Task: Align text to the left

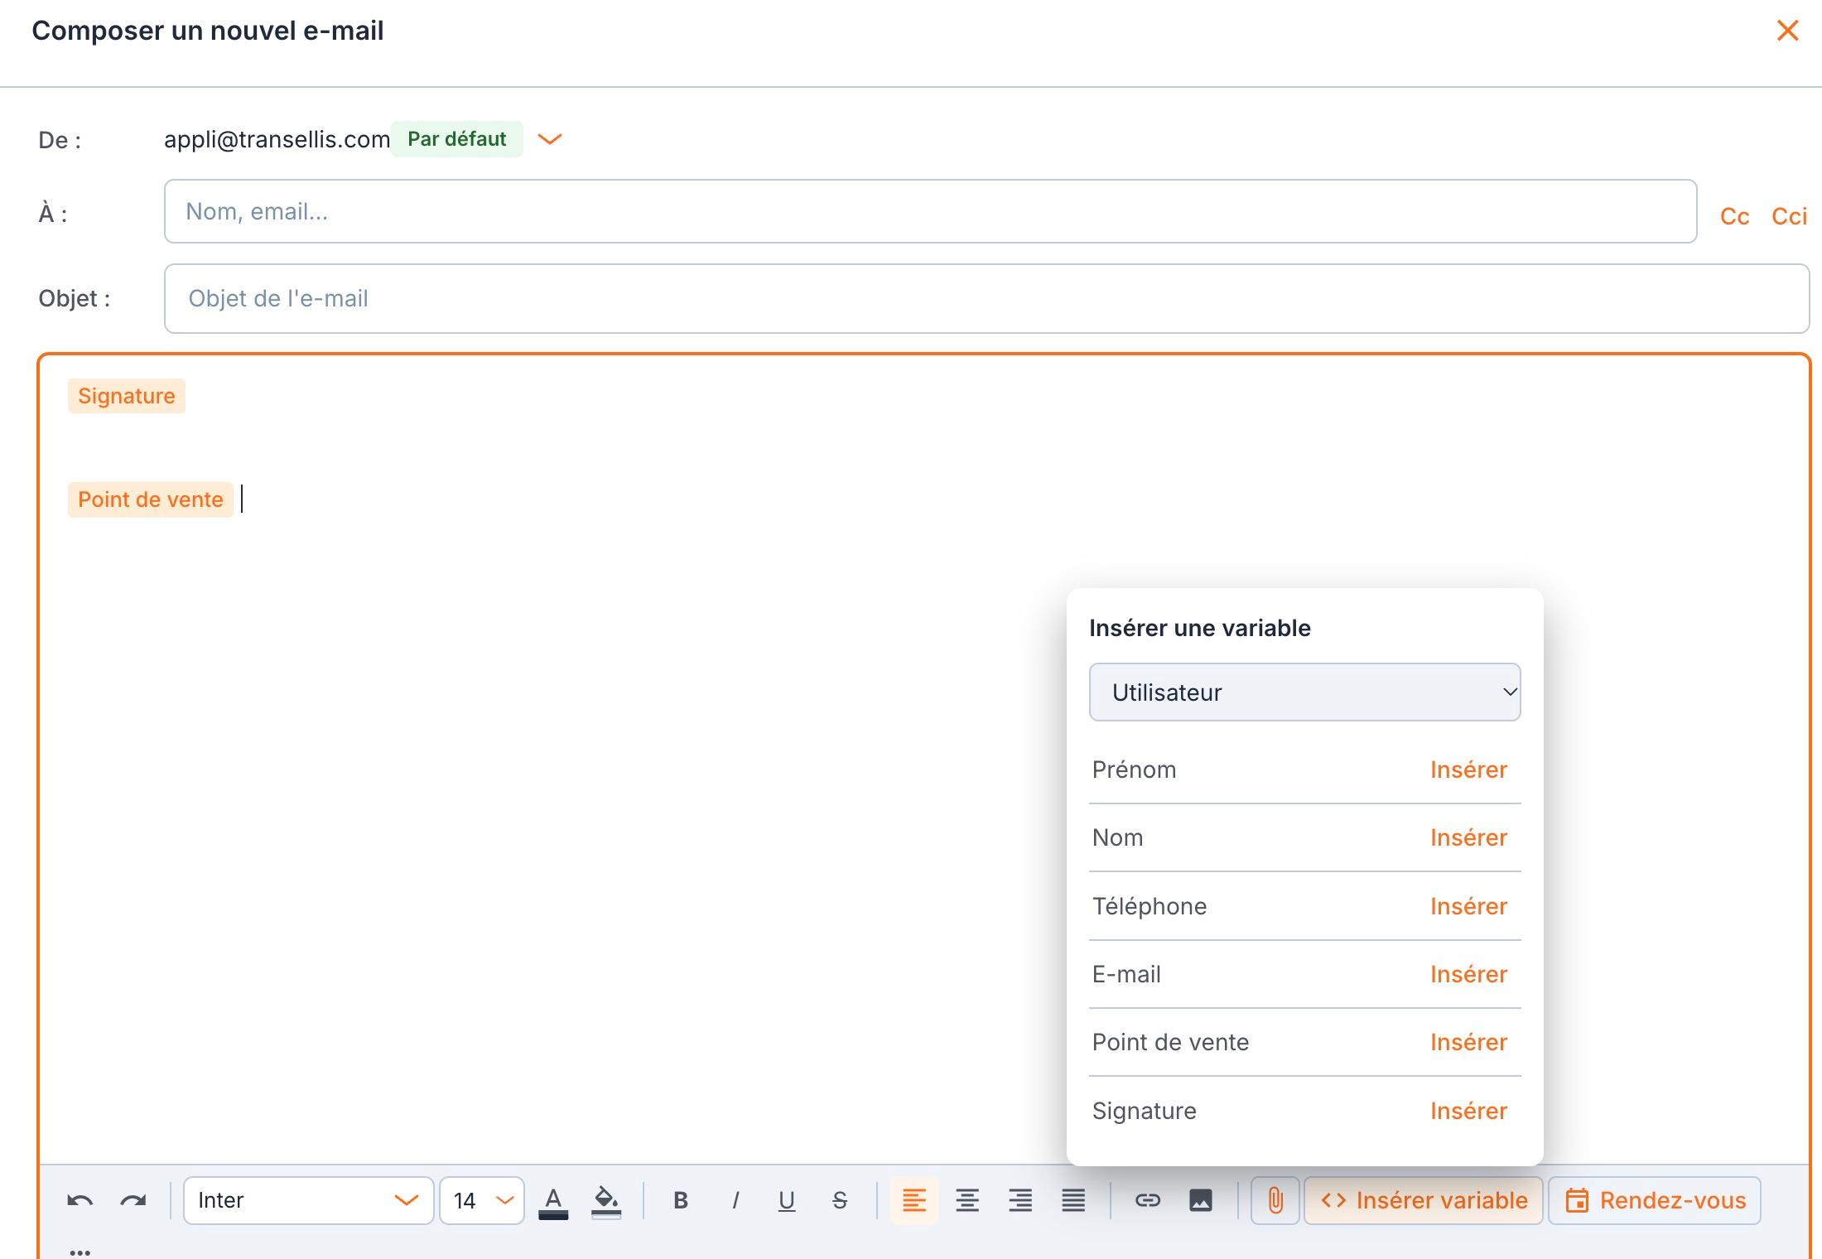Action: [914, 1200]
